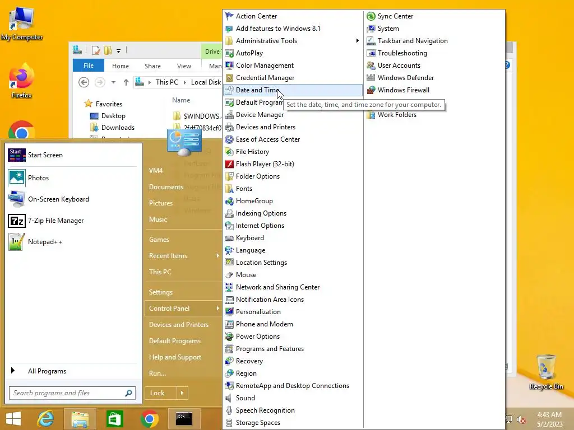Viewport: 574px width, 430px height.
Task: Click the File History icon
Action: 229,152
